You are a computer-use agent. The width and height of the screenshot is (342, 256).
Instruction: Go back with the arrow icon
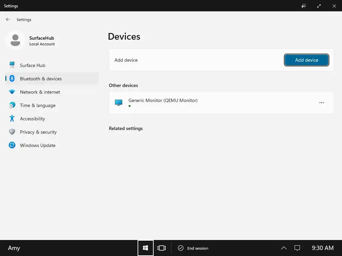pyautogui.click(x=8, y=19)
